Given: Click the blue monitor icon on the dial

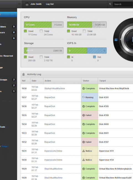Looking at the screenshot, I should point(116,40).
